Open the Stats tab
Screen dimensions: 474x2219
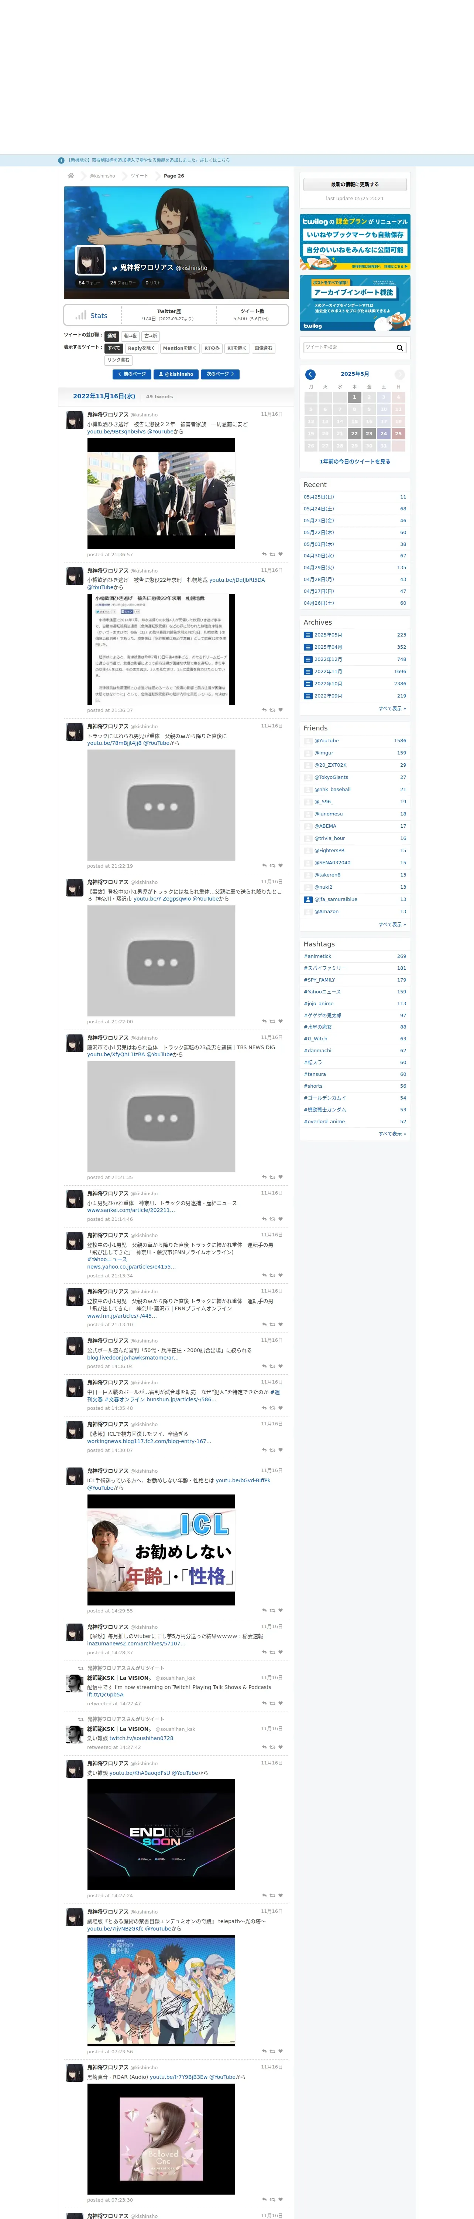(x=92, y=315)
